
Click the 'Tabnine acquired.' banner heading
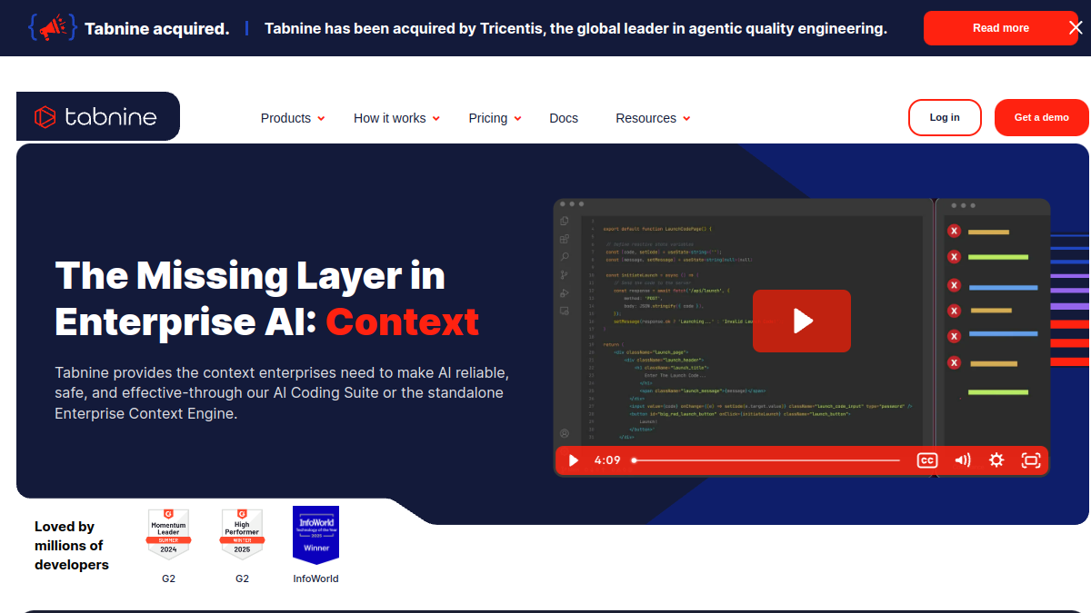(x=156, y=29)
